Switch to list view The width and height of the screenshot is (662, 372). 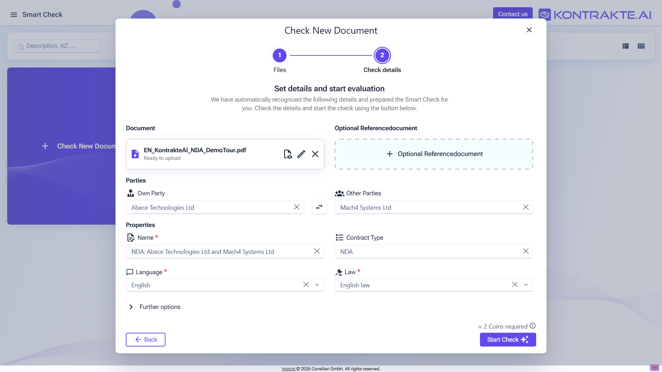(626, 46)
